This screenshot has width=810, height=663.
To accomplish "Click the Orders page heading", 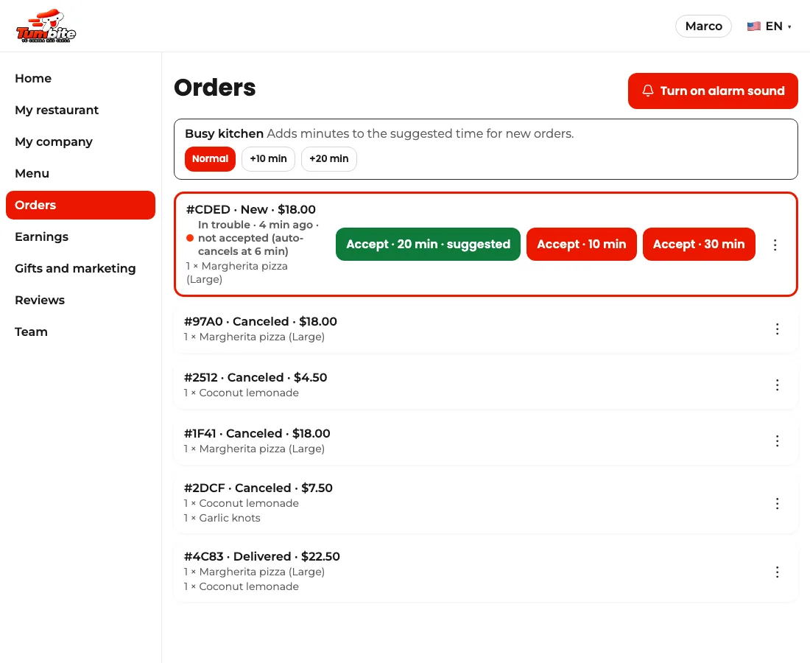I will coord(214,88).
